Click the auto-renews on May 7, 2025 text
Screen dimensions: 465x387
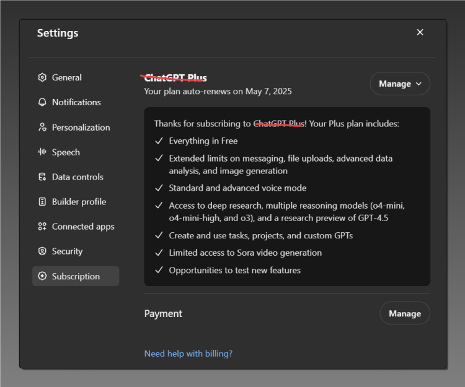(x=218, y=91)
